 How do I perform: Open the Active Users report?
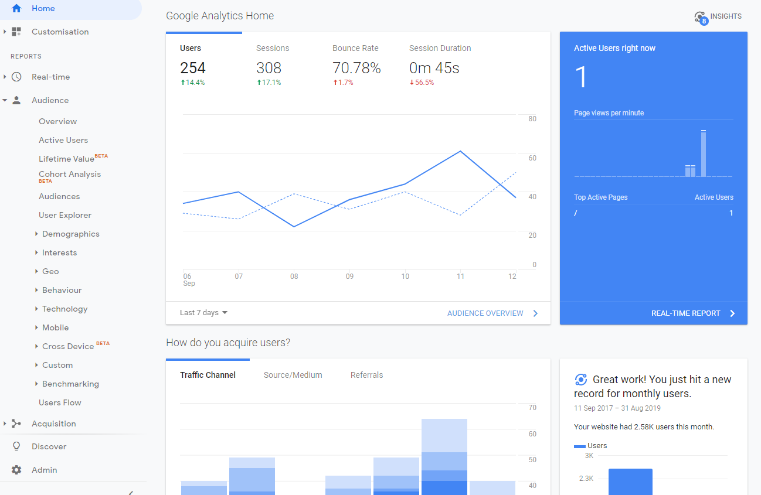point(63,140)
